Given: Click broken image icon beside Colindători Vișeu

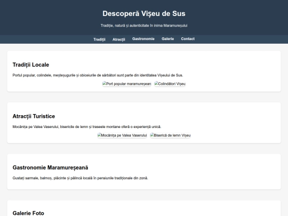Looking at the screenshot, I should (x=156, y=83).
